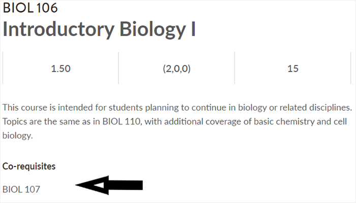356x203 pixels.
Task: Click the BIOL 106 course code
Action: [x=30, y=8]
